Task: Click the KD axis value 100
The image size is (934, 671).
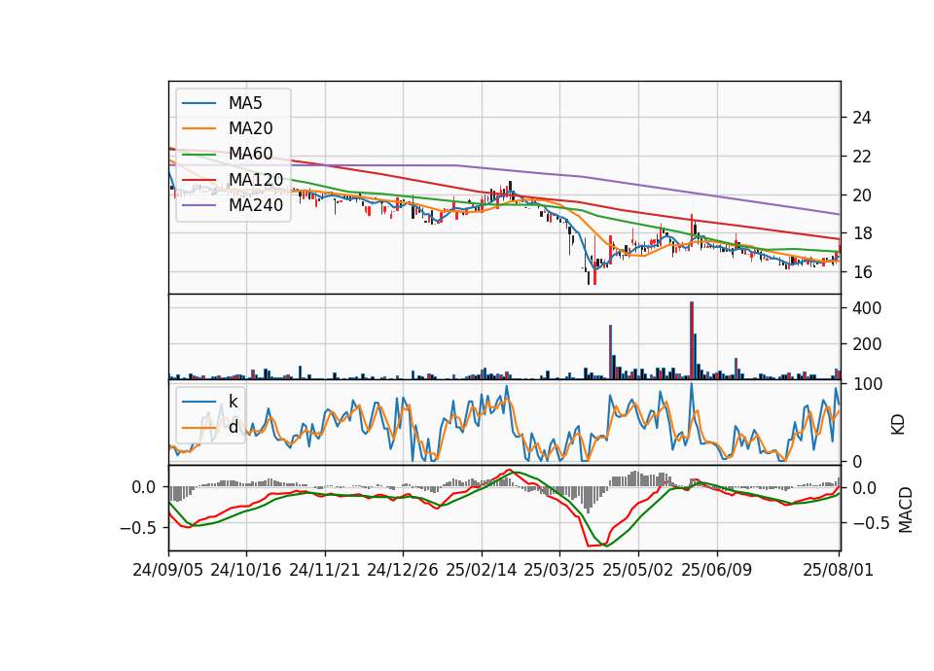Action: [867, 384]
